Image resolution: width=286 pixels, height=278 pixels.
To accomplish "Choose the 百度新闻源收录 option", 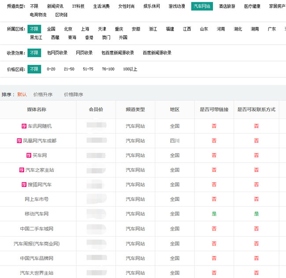I will pos(157,53).
